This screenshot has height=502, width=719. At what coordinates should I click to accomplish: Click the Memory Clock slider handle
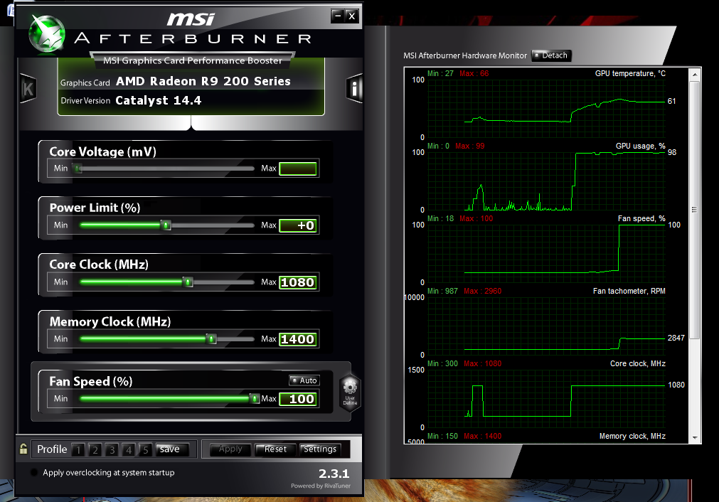pos(211,339)
